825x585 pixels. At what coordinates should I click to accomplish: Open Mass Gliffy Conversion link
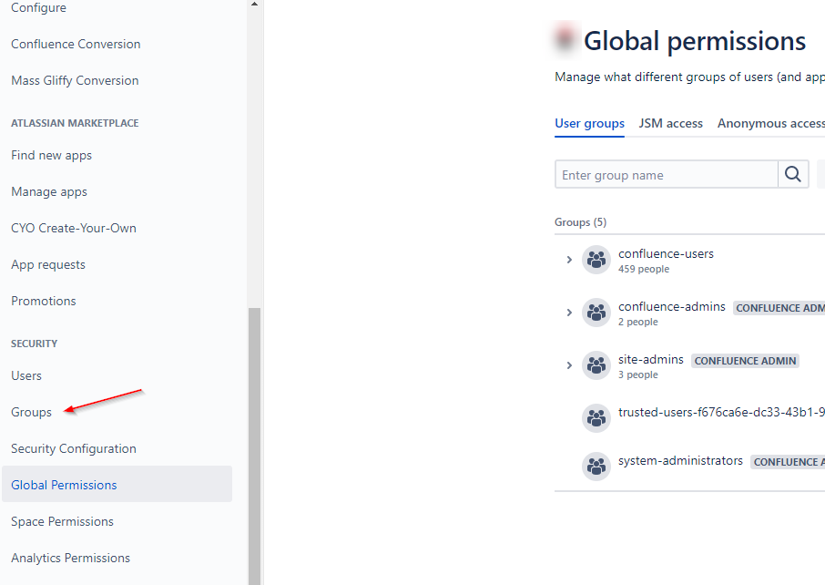75,80
